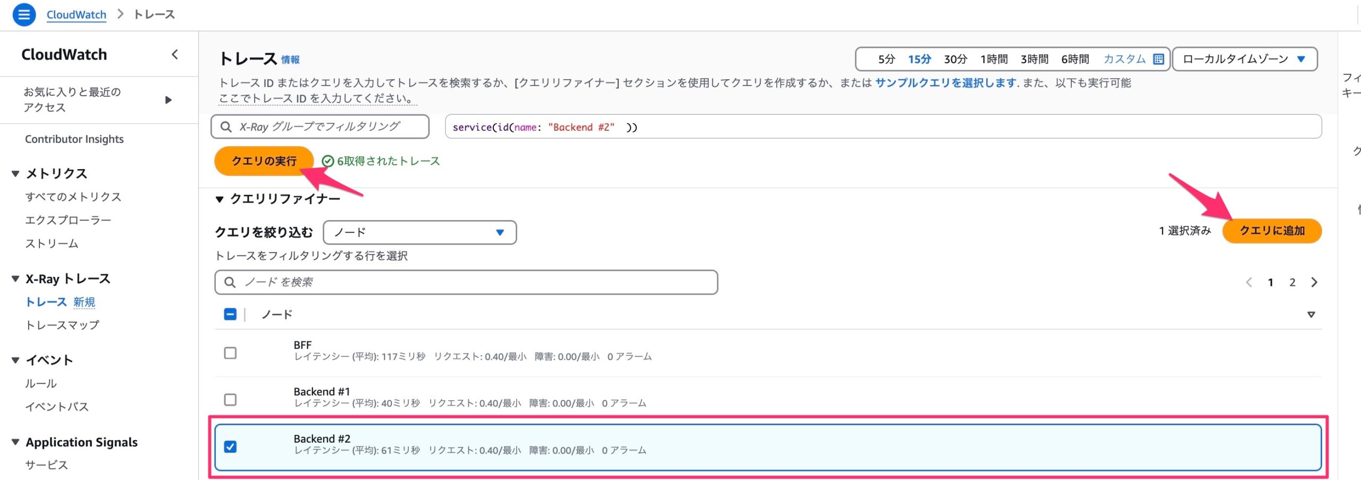Collapse the イベント sidebar group
The height and width of the screenshot is (480, 1361).
pyautogui.click(x=15, y=360)
